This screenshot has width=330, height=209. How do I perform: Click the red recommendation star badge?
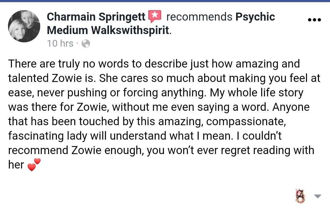[155, 17]
